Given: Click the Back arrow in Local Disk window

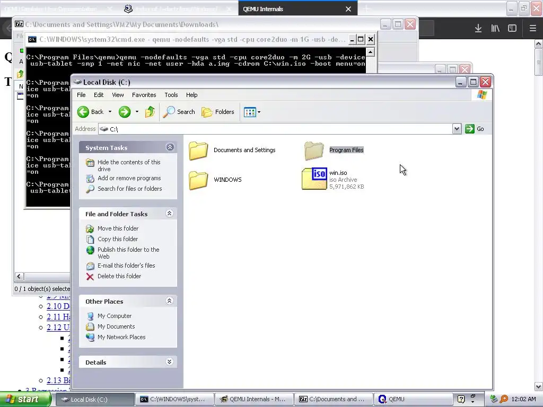Looking at the screenshot, I should (83, 112).
